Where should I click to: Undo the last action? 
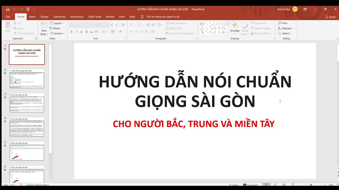14,9
